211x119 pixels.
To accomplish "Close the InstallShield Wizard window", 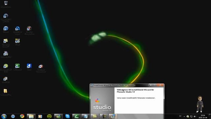I will 161,85.
